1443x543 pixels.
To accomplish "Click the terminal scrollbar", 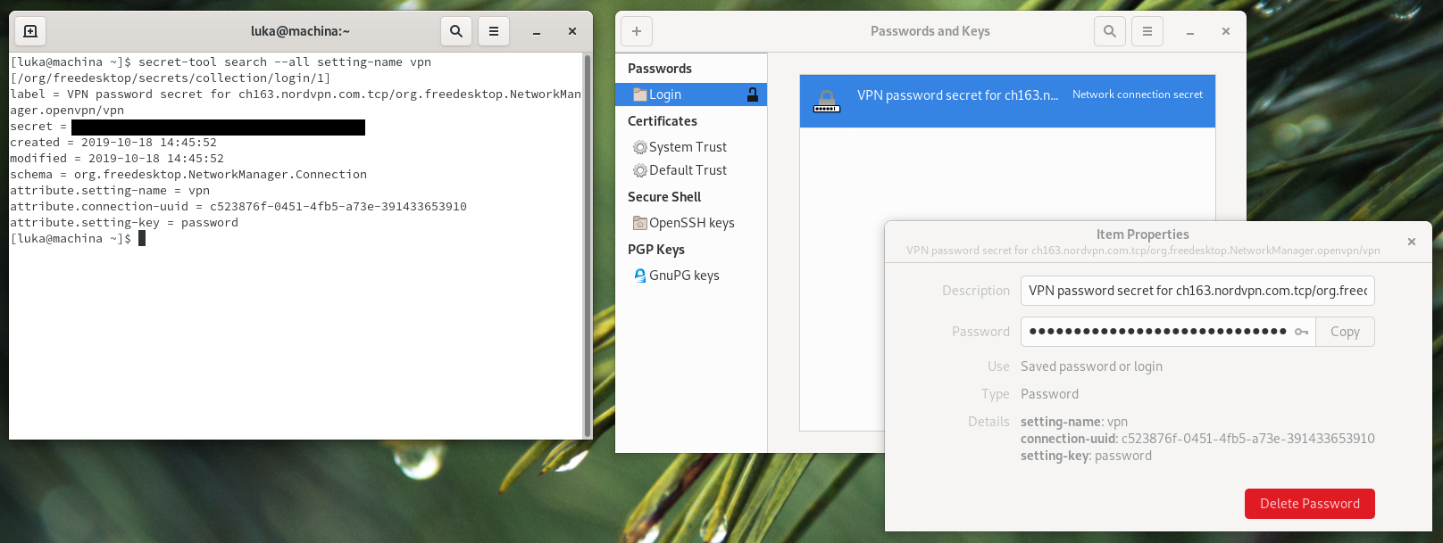I will tap(588, 245).
